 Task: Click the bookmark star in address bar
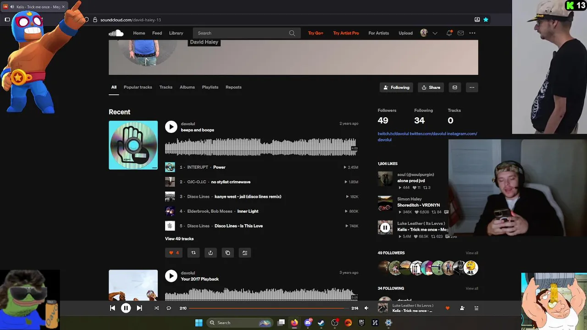click(x=486, y=20)
